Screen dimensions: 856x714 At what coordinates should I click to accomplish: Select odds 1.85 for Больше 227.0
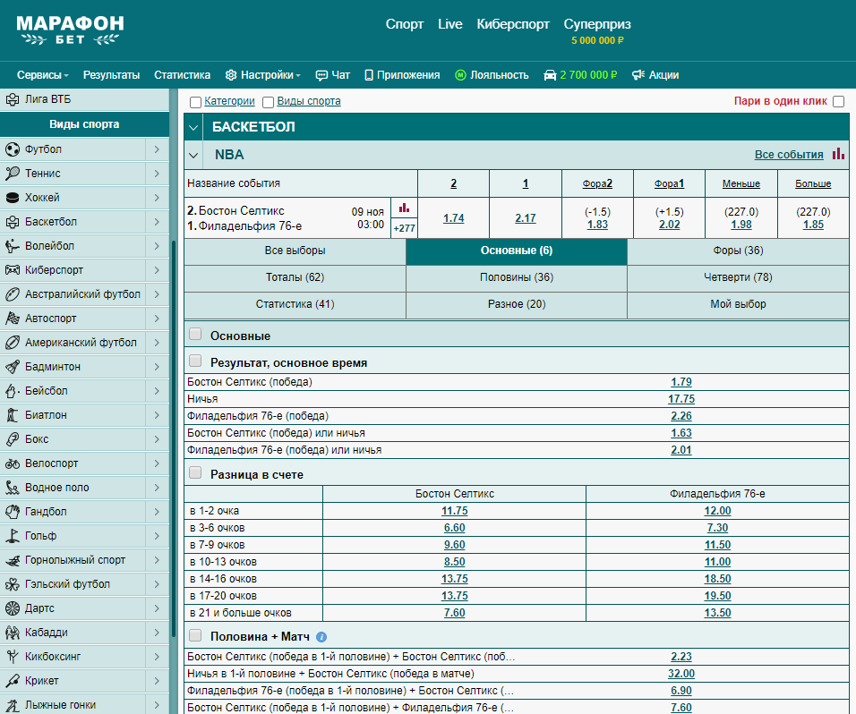[x=813, y=225]
